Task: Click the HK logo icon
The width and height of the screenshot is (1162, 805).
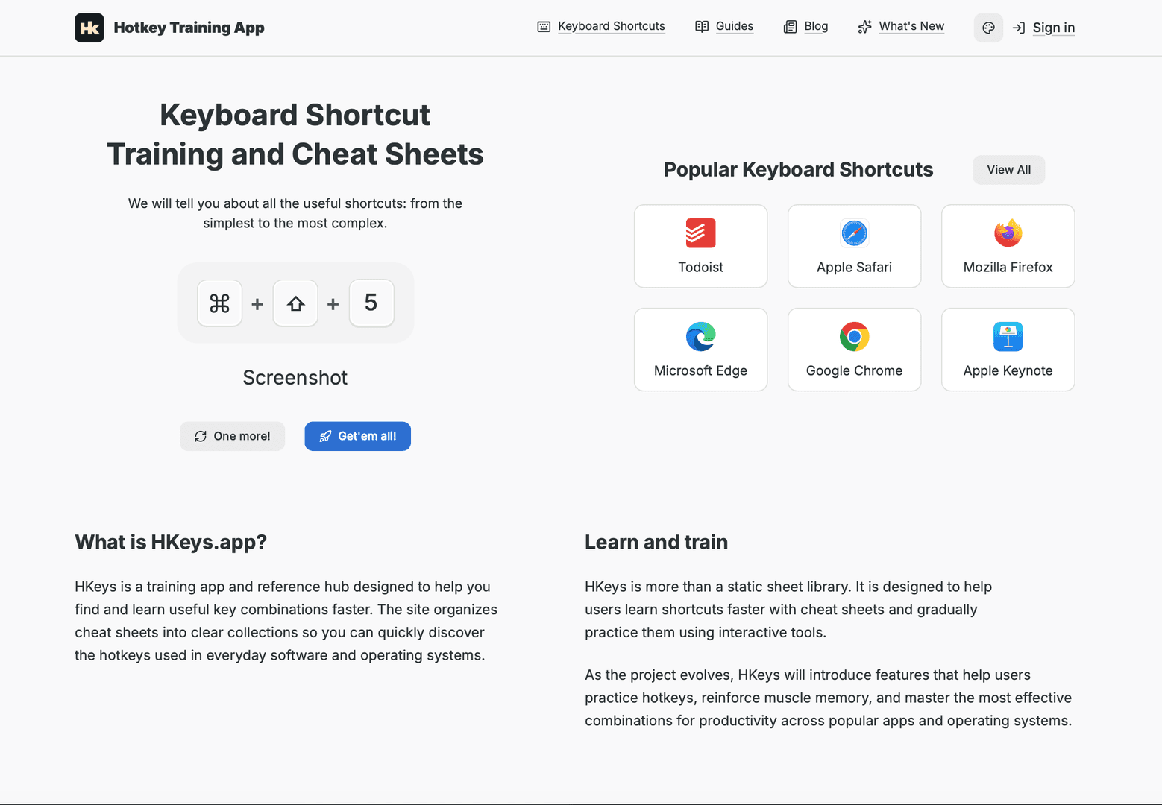Action: point(89,28)
